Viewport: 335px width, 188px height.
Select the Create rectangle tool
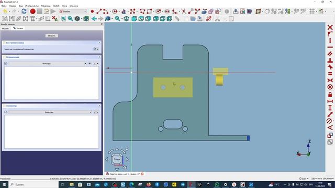(149, 11)
